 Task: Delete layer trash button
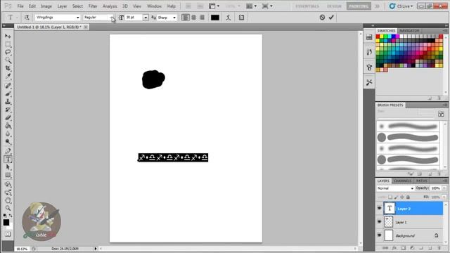coord(439,248)
